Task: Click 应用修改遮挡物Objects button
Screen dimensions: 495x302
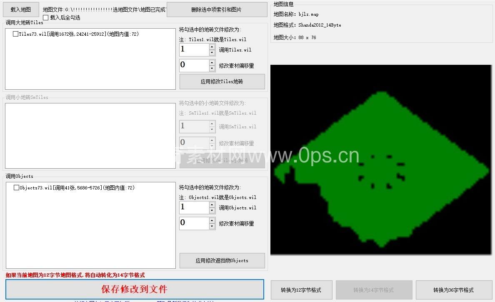Action: click(222, 261)
